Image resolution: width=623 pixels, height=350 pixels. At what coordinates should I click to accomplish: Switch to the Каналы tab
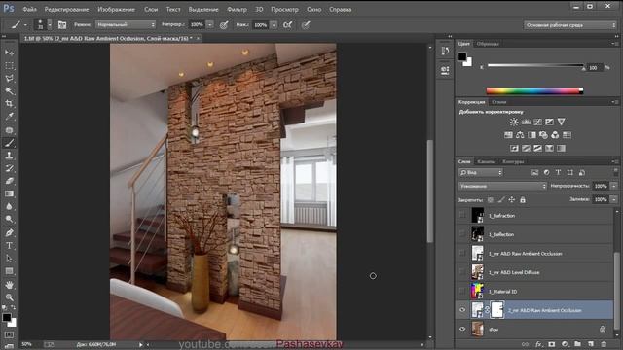pos(487,161)
